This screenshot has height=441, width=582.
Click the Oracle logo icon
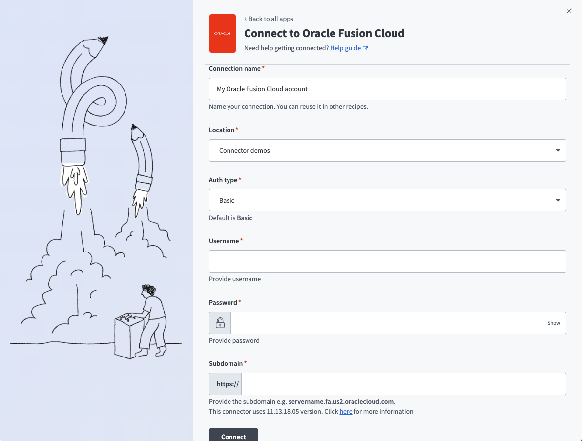[x=222, y=33]
